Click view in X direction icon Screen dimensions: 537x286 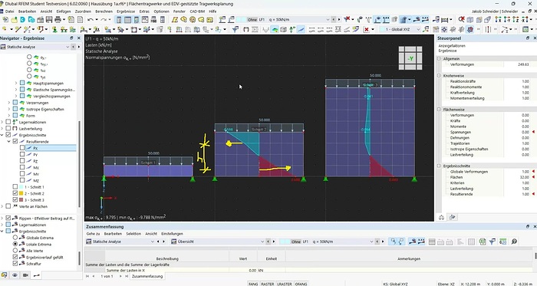[x=498, y=19]
